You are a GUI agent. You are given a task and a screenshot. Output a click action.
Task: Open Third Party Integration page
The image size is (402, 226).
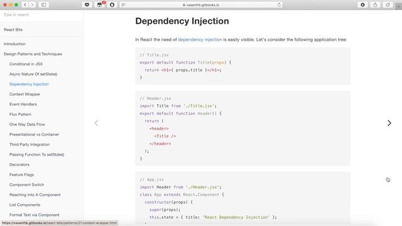click(30, 144)
